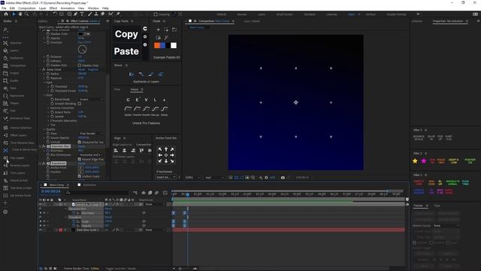Pick the orange color swatch
The image size is (481, 271).
pyautogui.click(x=157, y=45)
